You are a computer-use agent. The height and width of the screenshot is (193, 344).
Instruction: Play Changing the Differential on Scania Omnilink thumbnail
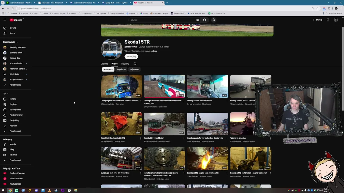[121, 86]
